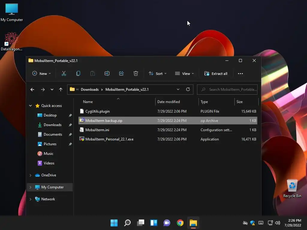Go forward with the right arrow
The image size is (307, 230).
pyautogui.click(x=43, y=90)
